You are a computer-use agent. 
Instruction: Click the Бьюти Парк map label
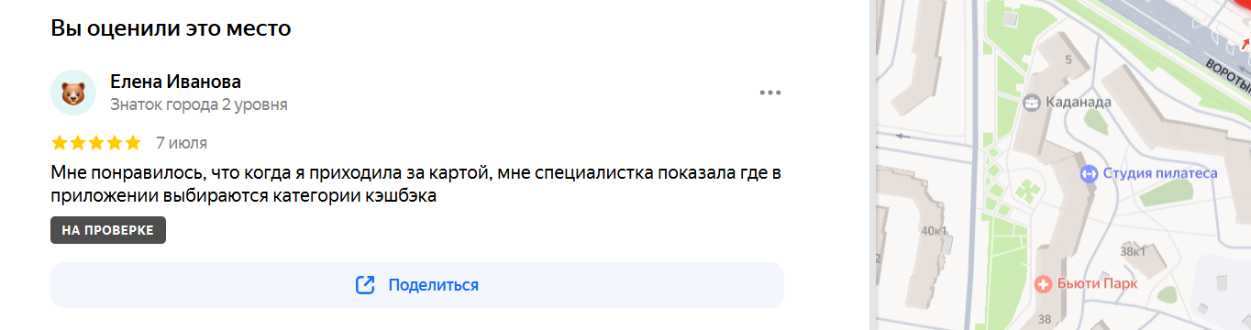pos(1097,284)
